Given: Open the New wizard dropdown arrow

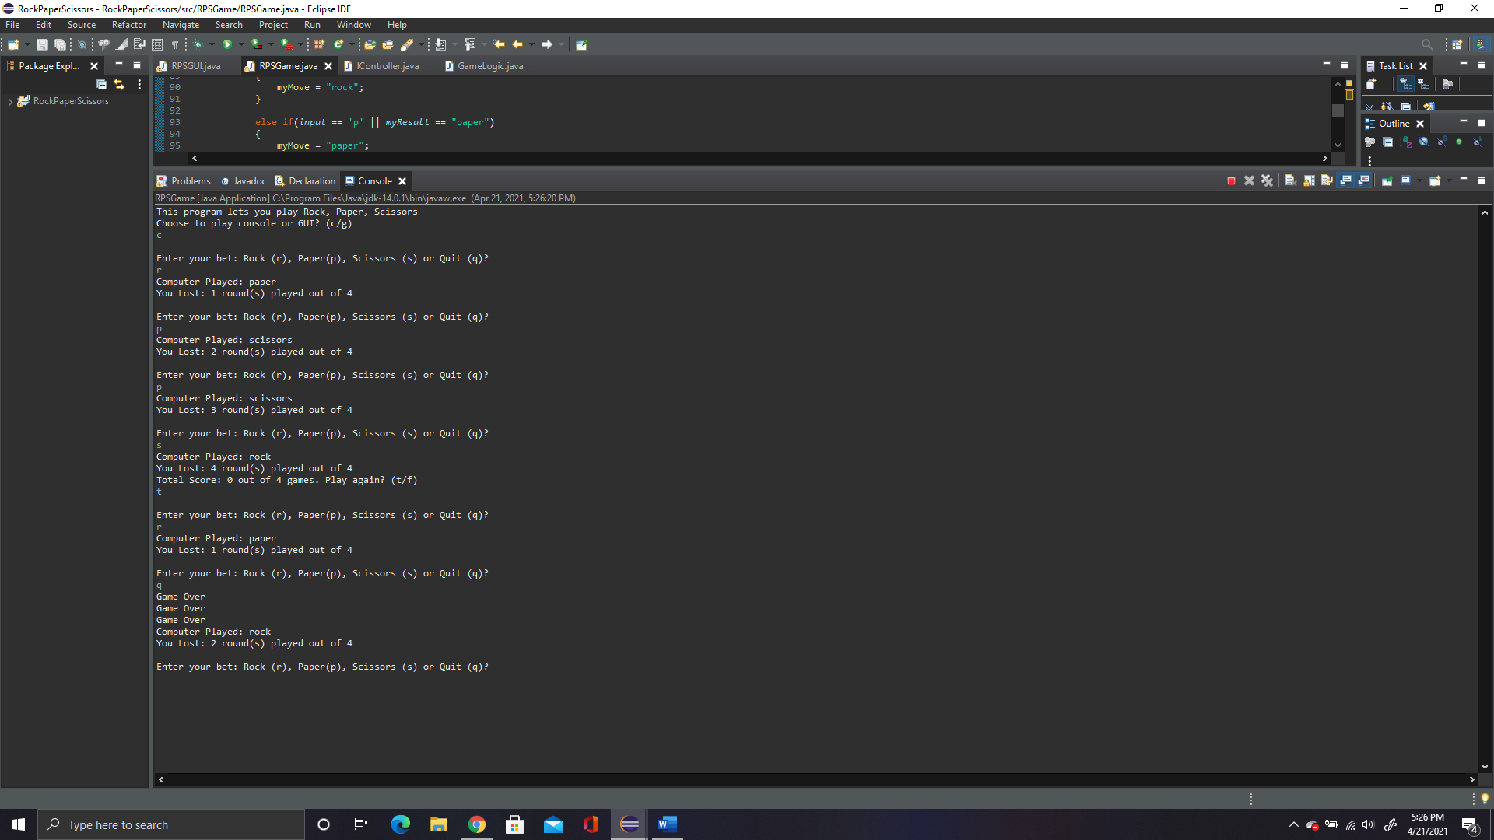Looking at the screenshot, I should pyautogui.click(x=27, y=44).
